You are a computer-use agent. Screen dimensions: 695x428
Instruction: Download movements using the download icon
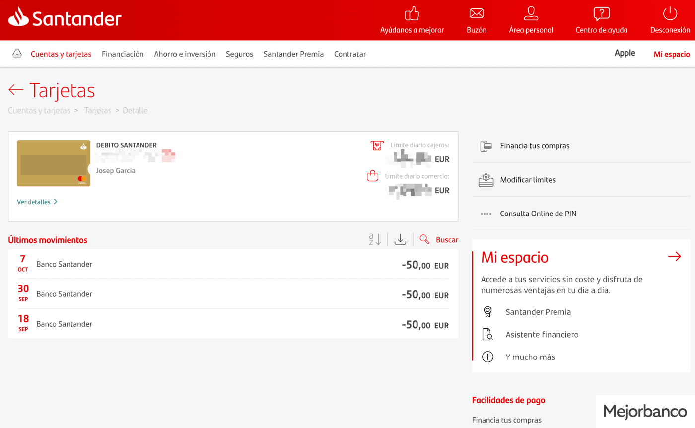(x=400, y=240)
